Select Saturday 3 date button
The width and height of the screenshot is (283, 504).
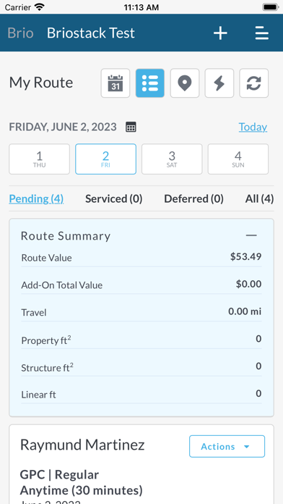point(172,159)
